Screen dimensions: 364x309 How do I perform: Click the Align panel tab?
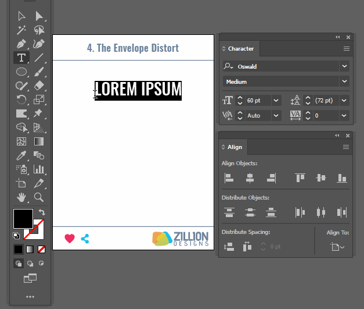(235, 147)
